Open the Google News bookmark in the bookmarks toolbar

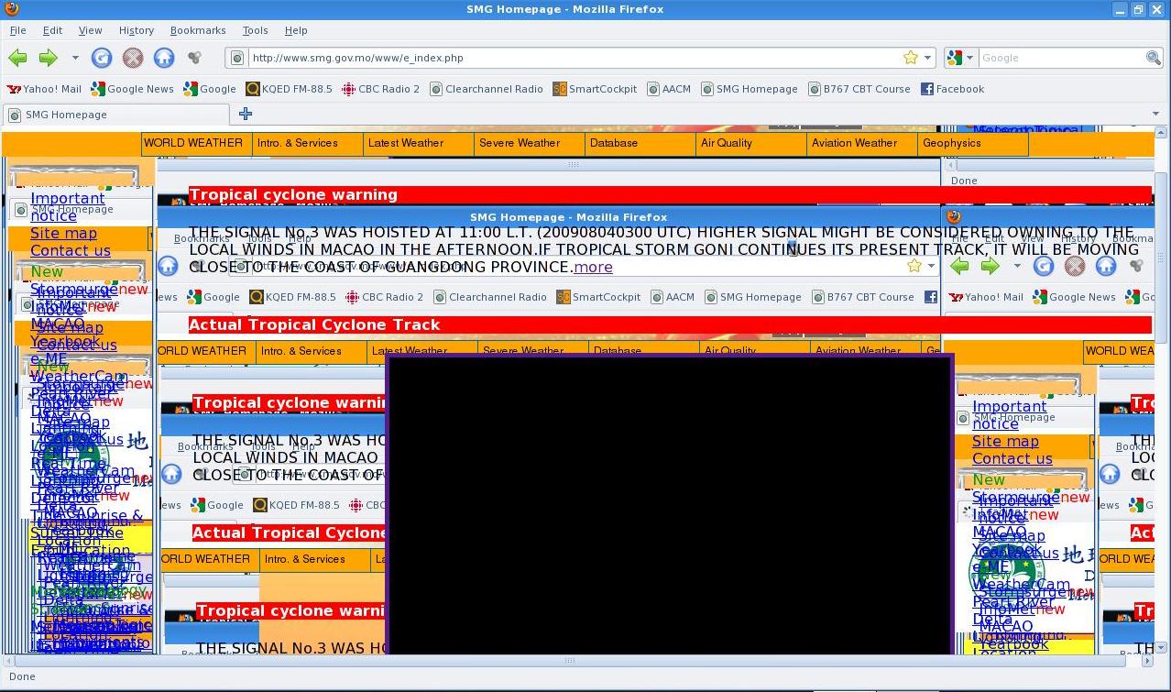coord(132,89)
